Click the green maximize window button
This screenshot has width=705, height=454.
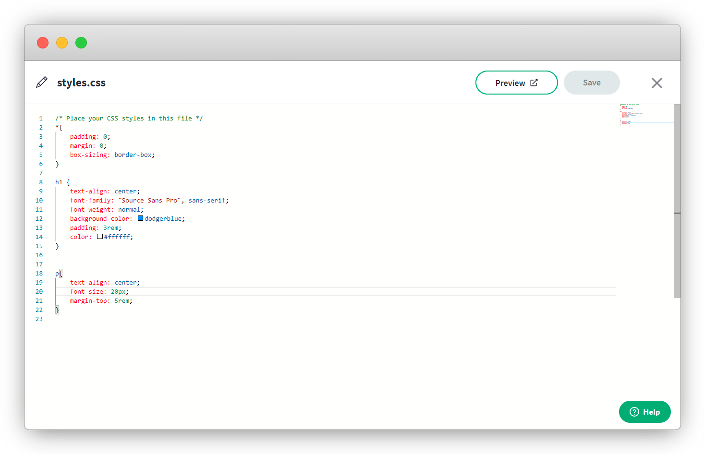click(x=81, y=43)
